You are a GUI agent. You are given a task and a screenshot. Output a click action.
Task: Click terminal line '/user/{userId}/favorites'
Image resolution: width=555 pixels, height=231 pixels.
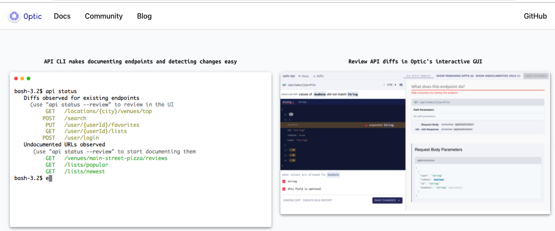coord(102,125)
